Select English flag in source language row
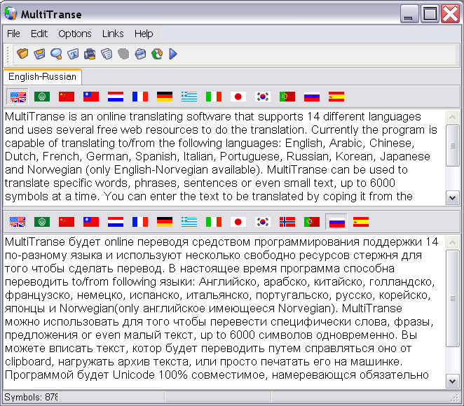This screenshot has height=406, width=464. pos(18,97)
